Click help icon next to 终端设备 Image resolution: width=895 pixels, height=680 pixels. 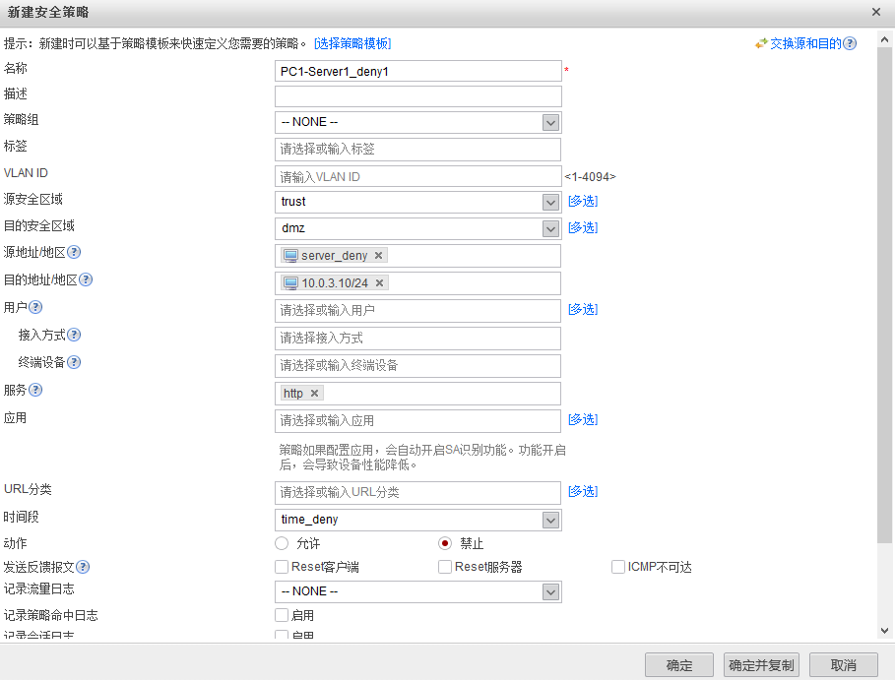[74, 363]
